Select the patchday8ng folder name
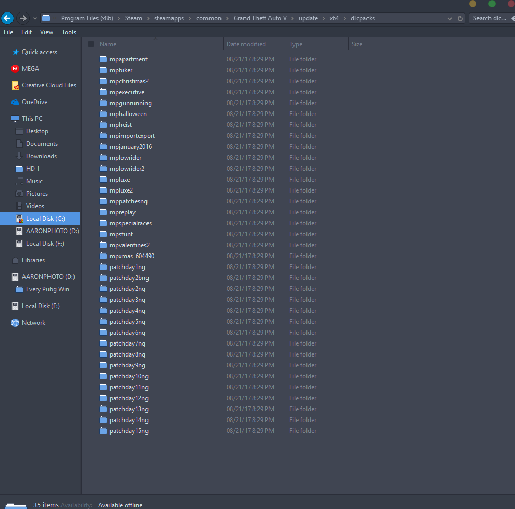Viewport: 515px width, 509px height. tap(127, 354)
